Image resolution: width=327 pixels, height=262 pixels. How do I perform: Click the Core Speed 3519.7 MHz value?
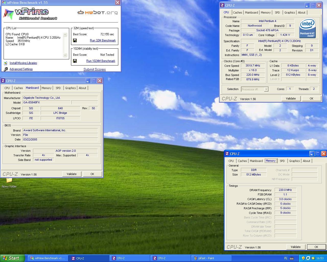pos(253,66)
